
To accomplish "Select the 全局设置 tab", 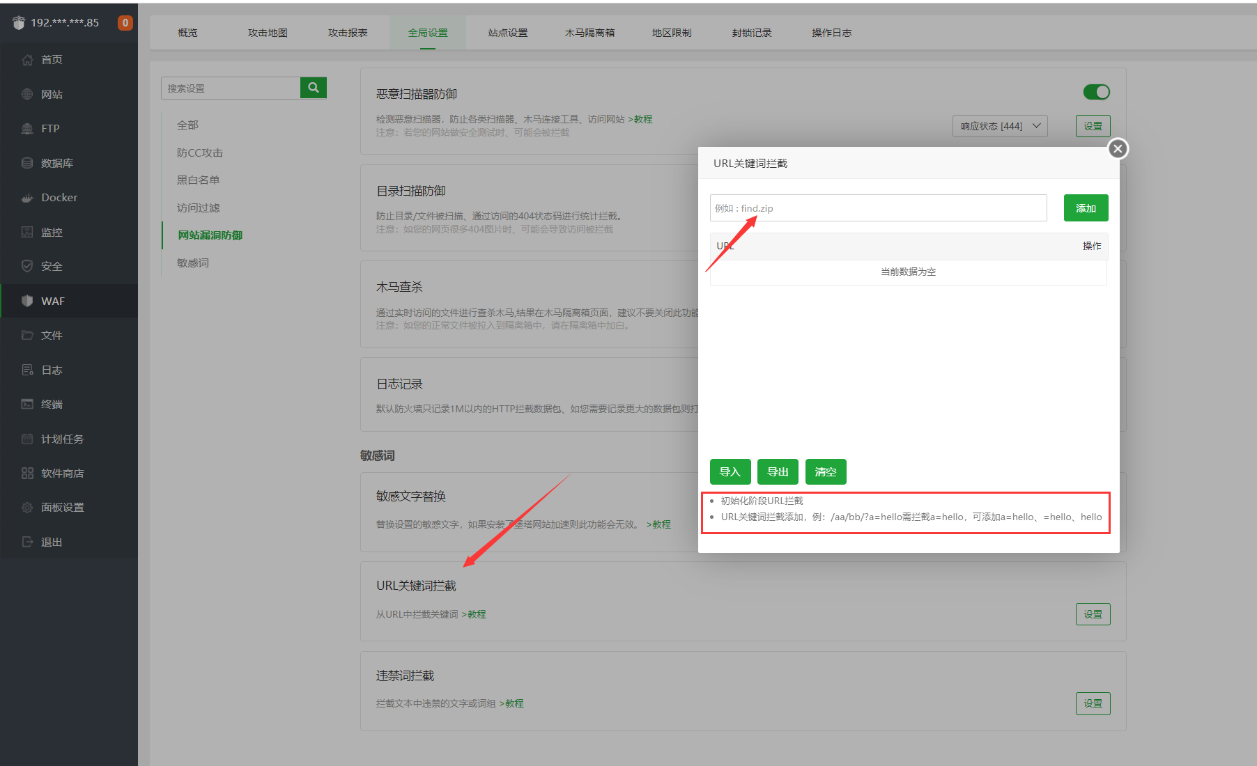I will tap(428, 33).
